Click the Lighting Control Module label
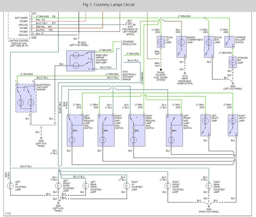This screenshot has height=217, width=256. point(17,42)
